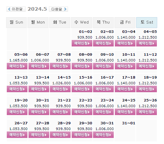Click the 월 Mon column header
Image resolution: width=164 pixels, height=144 pixels.
point(38,23)
